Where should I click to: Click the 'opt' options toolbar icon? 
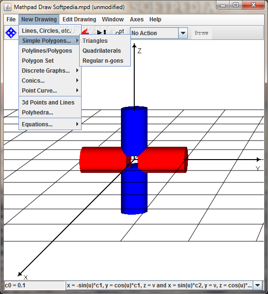(x=120, y=32)
